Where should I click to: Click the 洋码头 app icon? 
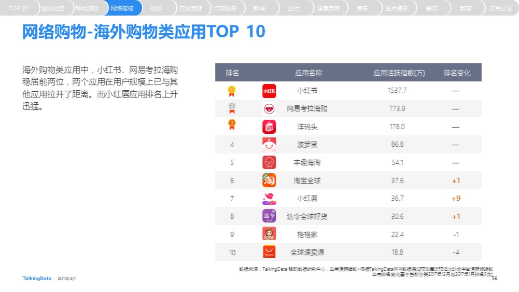(x=269, y=127)
